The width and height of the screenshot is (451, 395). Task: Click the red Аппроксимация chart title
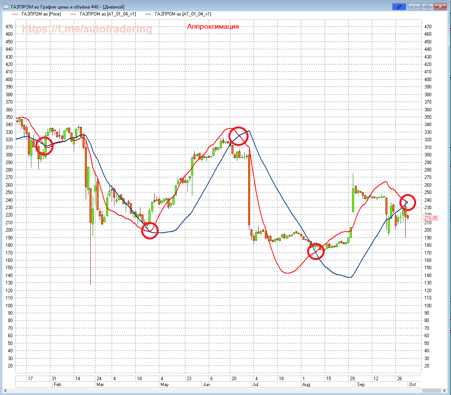[213, 26]
